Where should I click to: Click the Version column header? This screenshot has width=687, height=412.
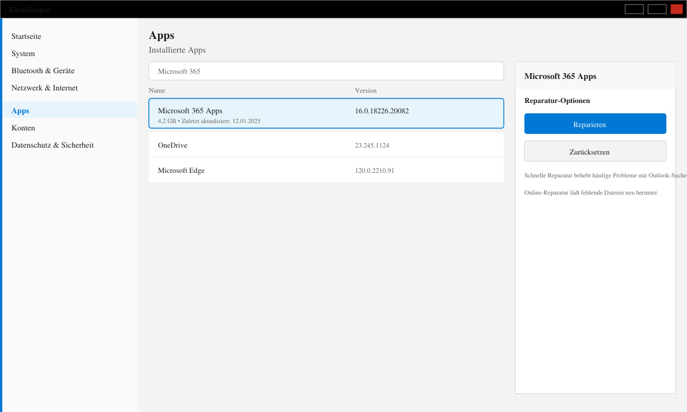(366, 90)
